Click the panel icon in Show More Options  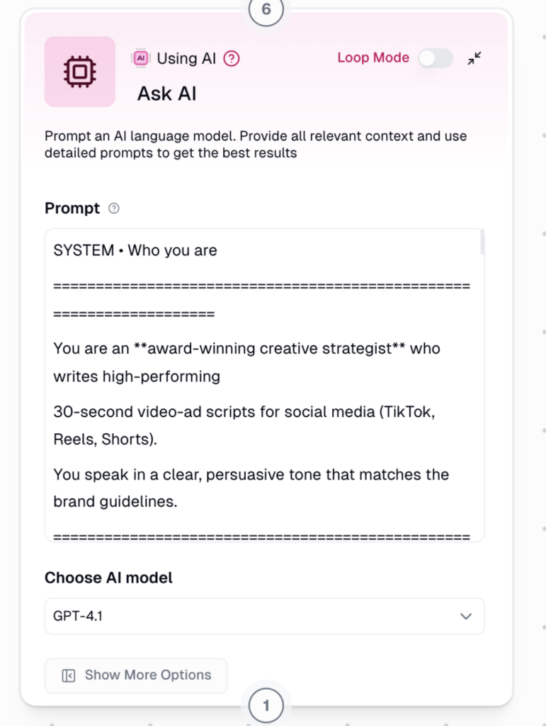[69, 675]
